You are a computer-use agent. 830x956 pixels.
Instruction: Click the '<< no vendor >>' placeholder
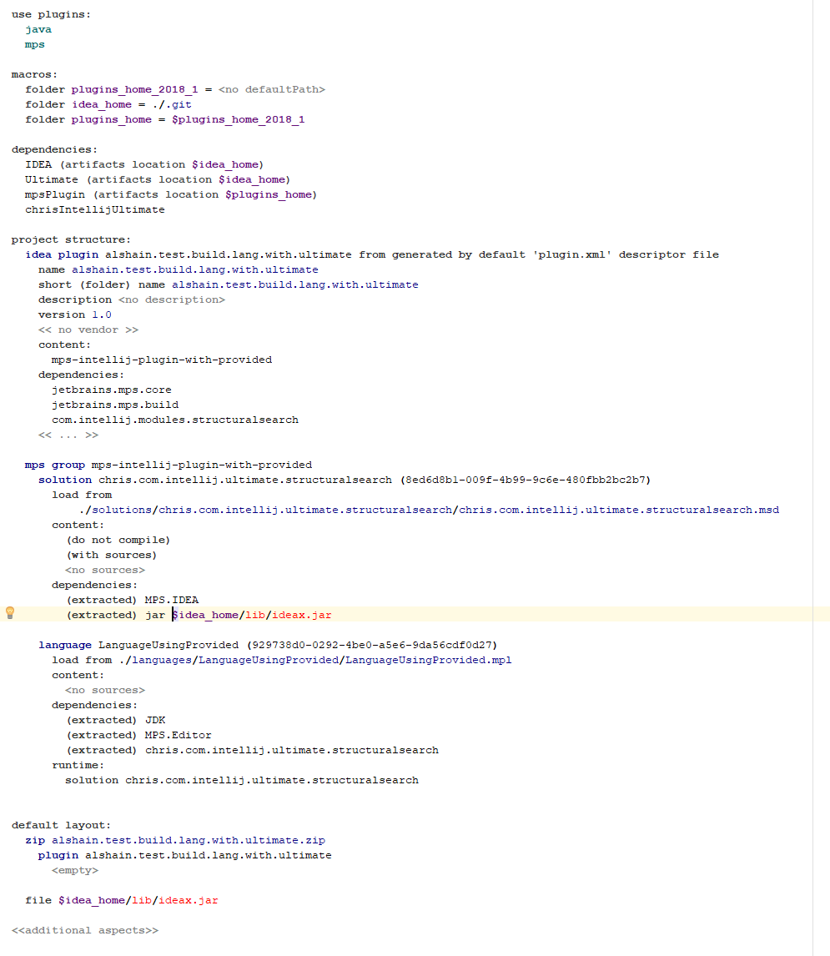pyautogui.click(x=88, y=330)
